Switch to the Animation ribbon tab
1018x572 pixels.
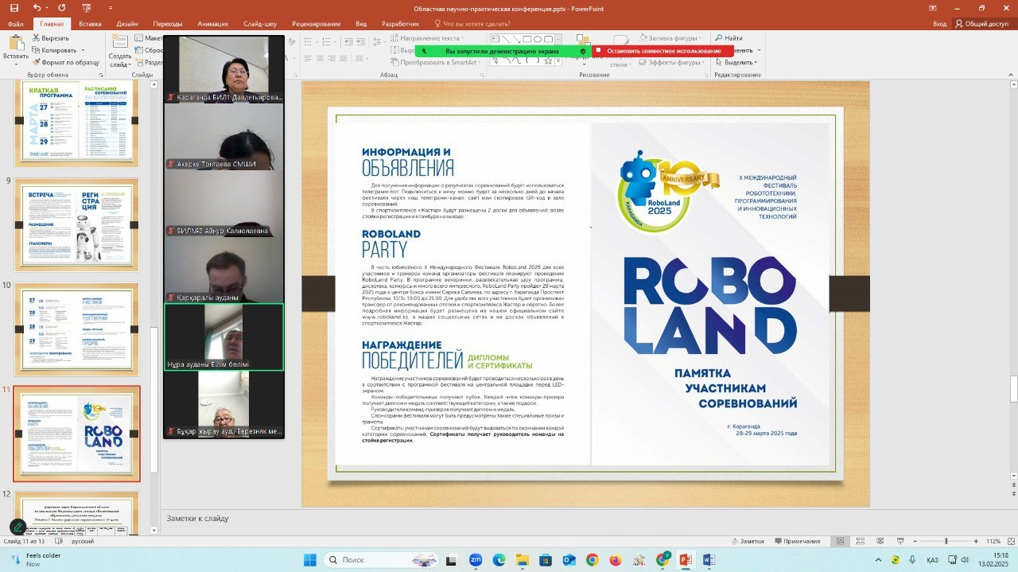tap(212, 24)
